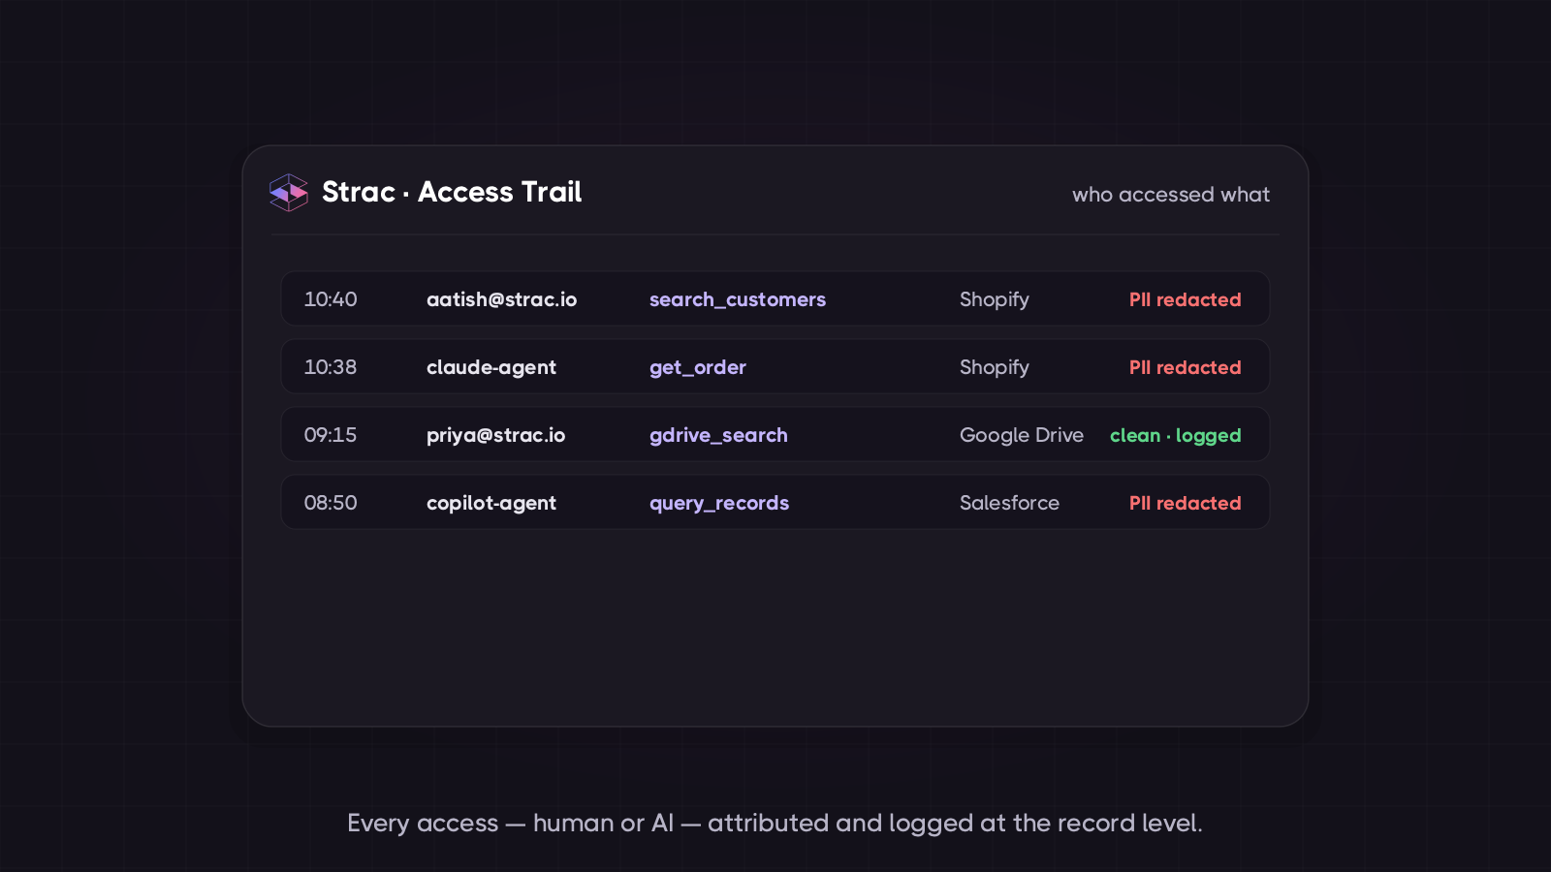Viewport: 1551px width, 872px height.
Task: Click the 'who accessed what' label
Action: (x=1171, y=195)
